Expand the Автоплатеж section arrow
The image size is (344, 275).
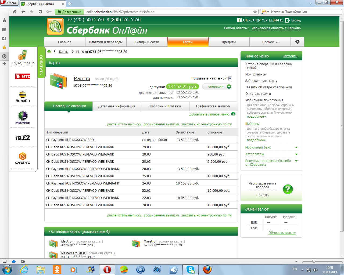tap(296, 154)
